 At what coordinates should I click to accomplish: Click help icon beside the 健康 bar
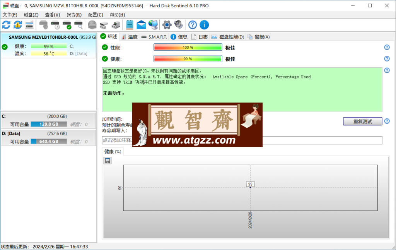coord(387,59)
